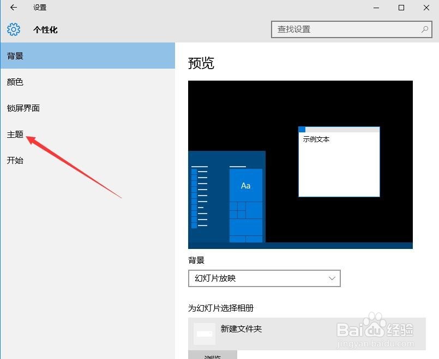The width and height of the screenshot is (439, 359).
Task: Click the search magnifier icon
Action: coord(424,28)
